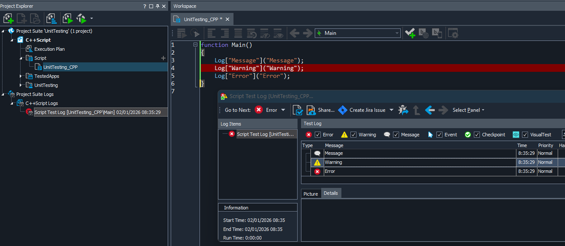
Task: Click the blue back arrow in log toolbar
Action: (x=430, y=110)
